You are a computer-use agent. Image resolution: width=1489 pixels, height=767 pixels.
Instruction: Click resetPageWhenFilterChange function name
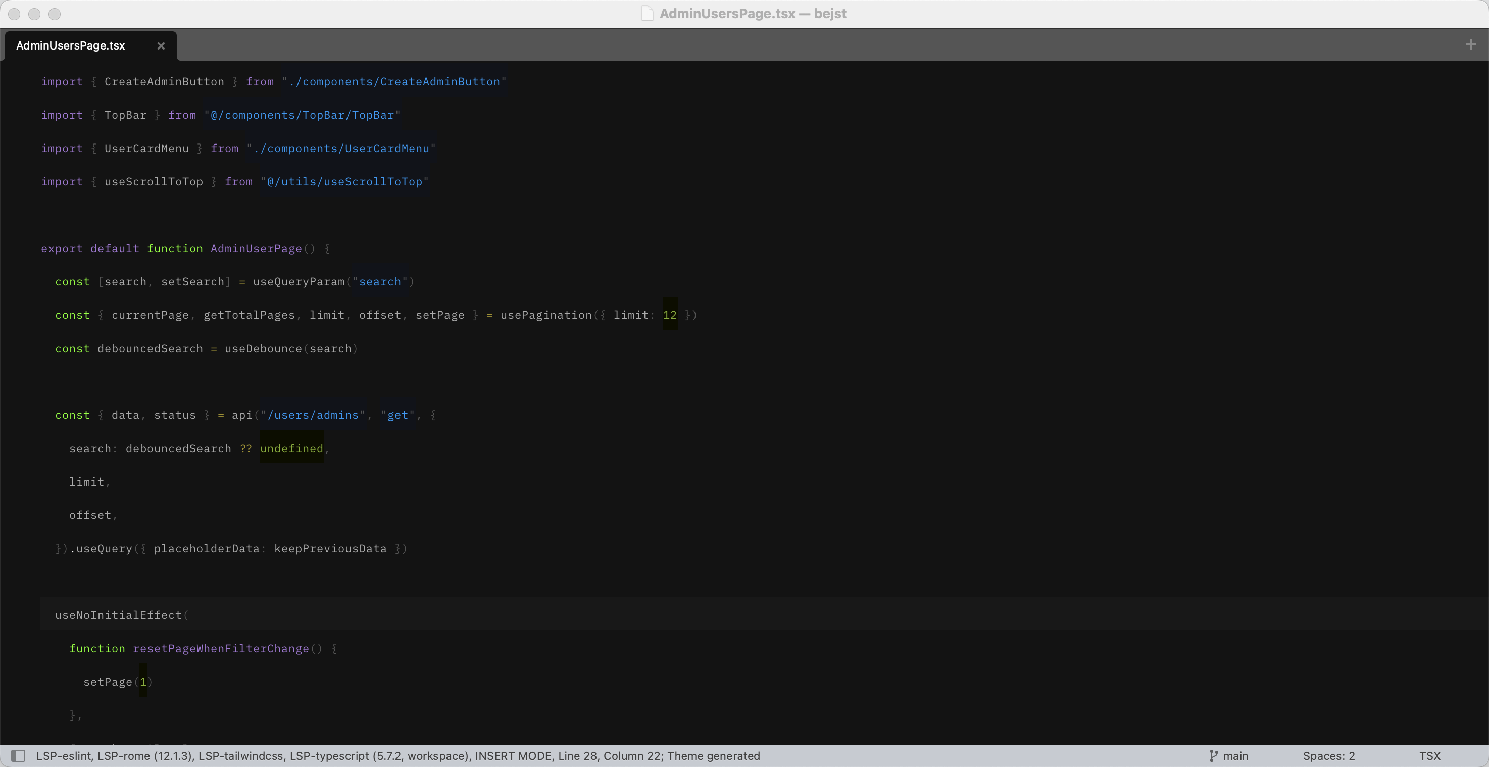click(x=221, y=648)
